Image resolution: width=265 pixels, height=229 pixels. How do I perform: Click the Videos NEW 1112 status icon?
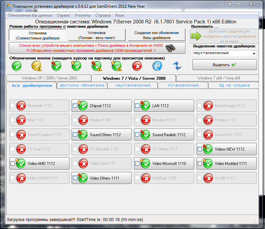(x=208, y=149)
